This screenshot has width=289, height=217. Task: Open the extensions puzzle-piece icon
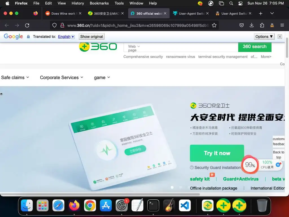pyautogui.click(x=262, y=25)
